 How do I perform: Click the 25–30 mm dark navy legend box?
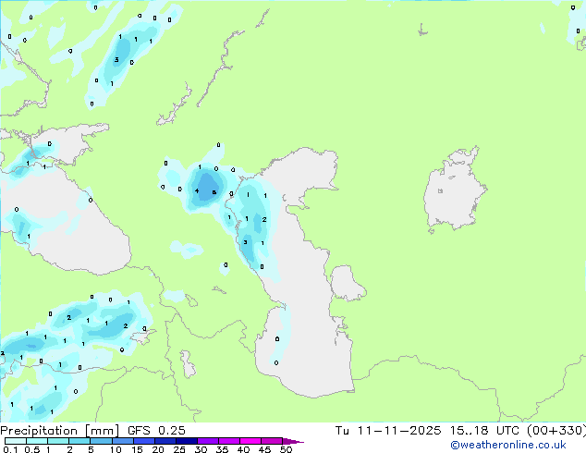(186, 441)
